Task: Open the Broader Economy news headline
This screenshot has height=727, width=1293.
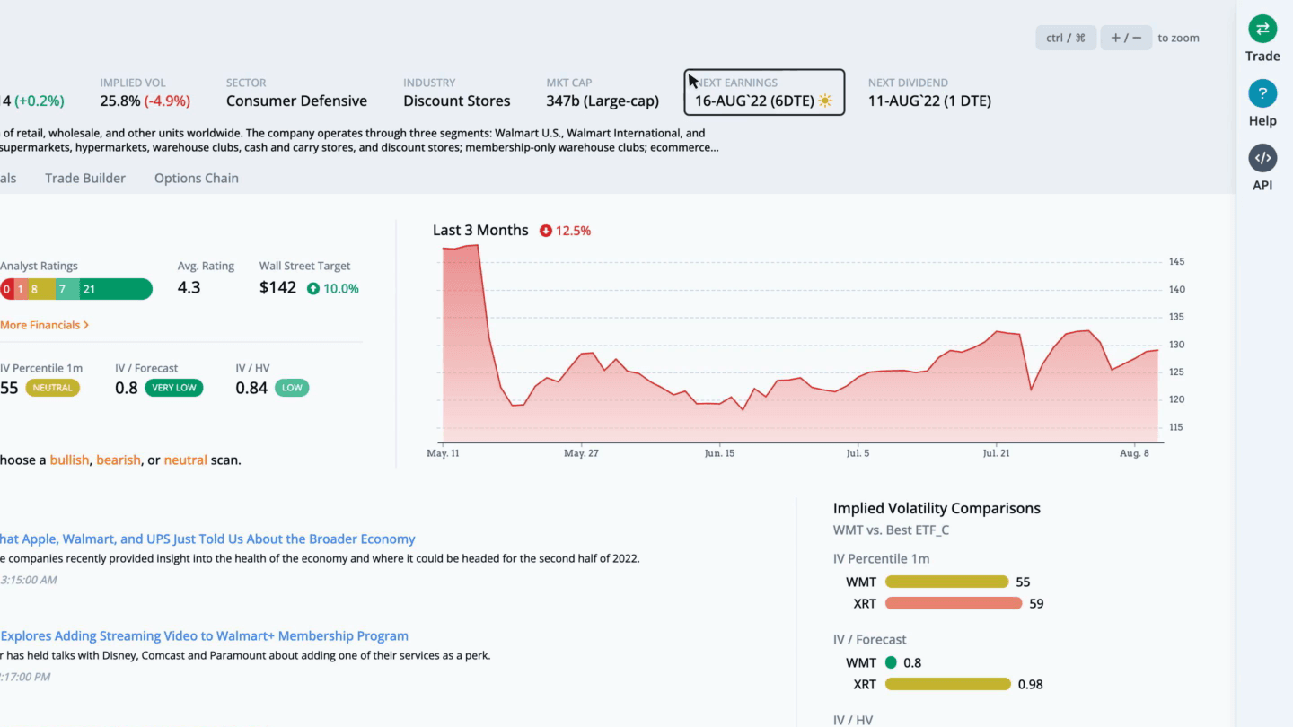Action: click(x=207, y=539)
